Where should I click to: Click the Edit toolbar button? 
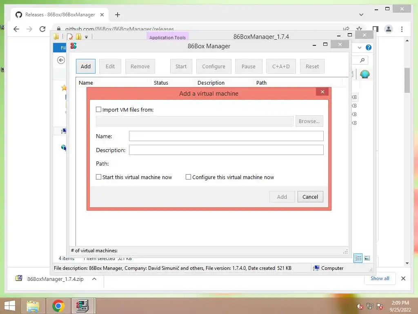coord(110,66)
